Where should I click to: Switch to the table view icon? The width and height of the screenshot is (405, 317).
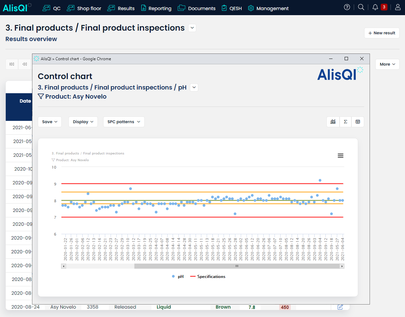358,122
